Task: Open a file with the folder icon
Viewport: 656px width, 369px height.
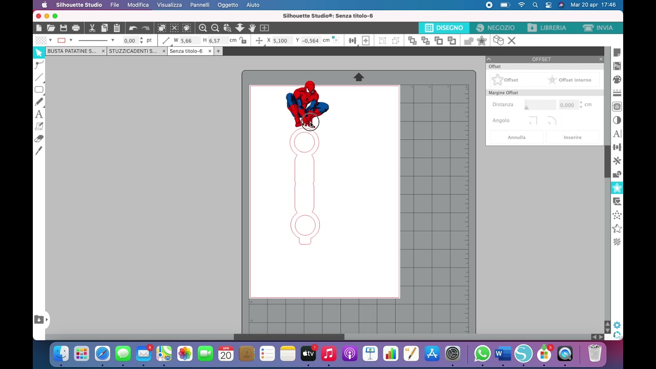Action: pyautogui.click(x=51, y=28)
